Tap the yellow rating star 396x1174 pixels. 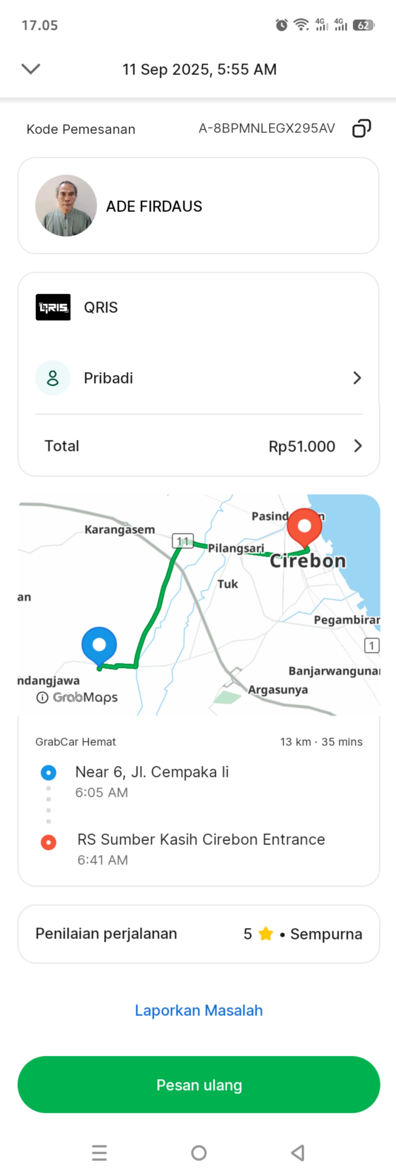point(266,934)
